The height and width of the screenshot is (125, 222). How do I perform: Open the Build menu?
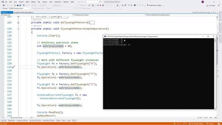point(27,2)
